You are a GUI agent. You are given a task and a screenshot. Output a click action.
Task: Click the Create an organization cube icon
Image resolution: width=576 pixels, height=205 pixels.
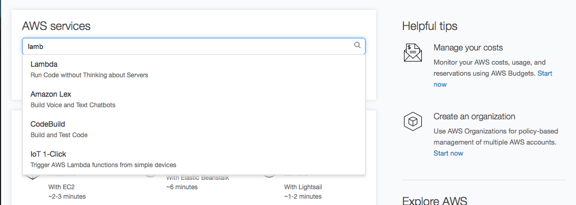click(412, 121)
